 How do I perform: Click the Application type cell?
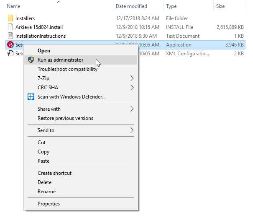pyautogui.click(x=179, y=45)
